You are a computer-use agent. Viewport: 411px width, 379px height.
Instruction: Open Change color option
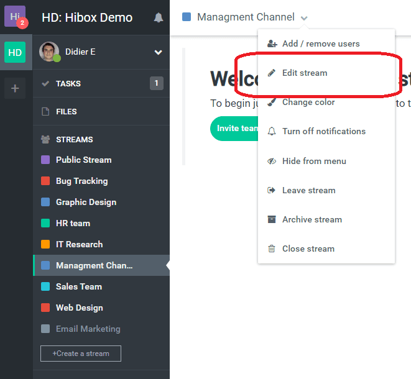click(x=308, y=102)
